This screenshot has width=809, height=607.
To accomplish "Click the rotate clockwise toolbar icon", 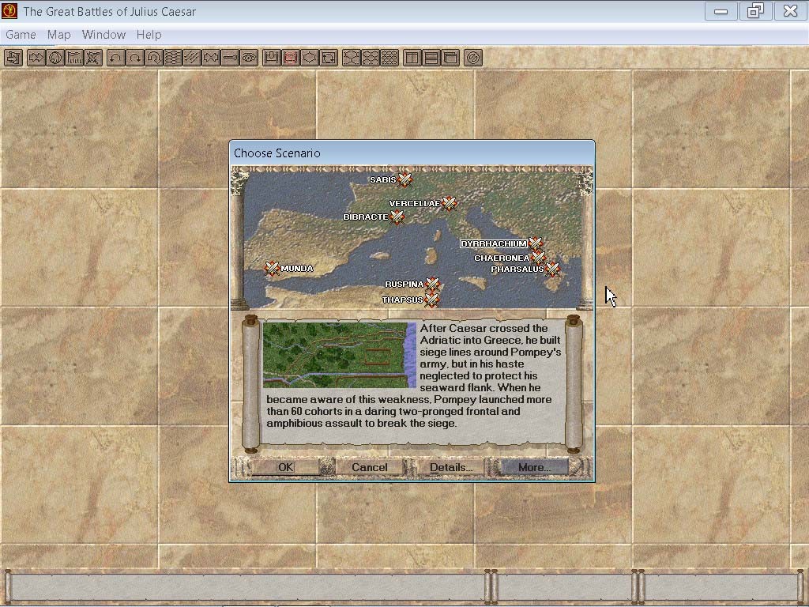I will coord(135,58).
